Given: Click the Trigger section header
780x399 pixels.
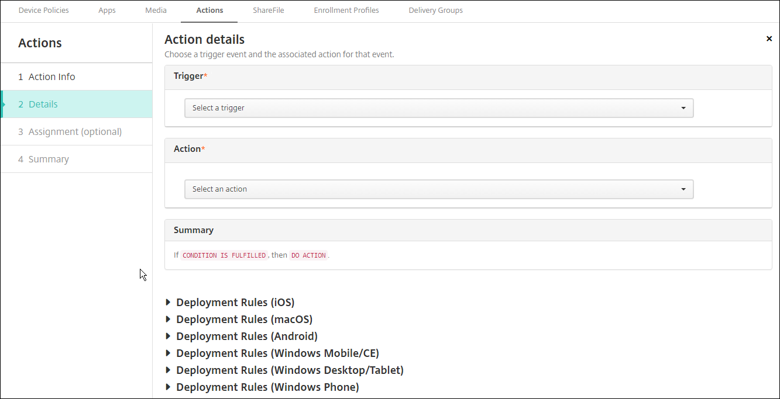Looking at the screenshot, I should coord(468,77).
